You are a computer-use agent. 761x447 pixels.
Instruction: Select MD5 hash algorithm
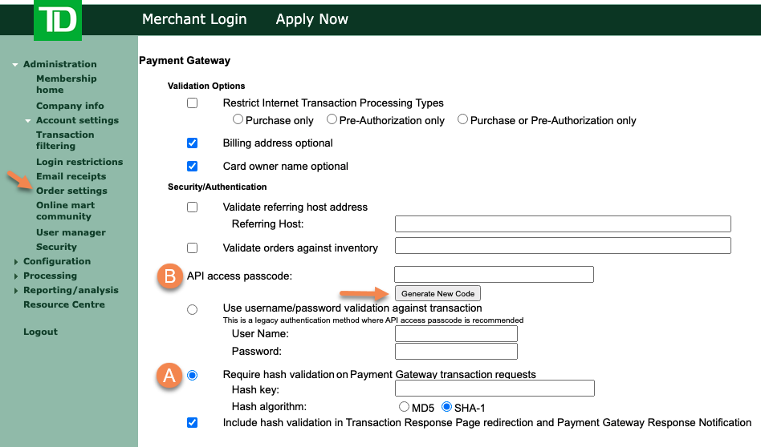point(404,406)
